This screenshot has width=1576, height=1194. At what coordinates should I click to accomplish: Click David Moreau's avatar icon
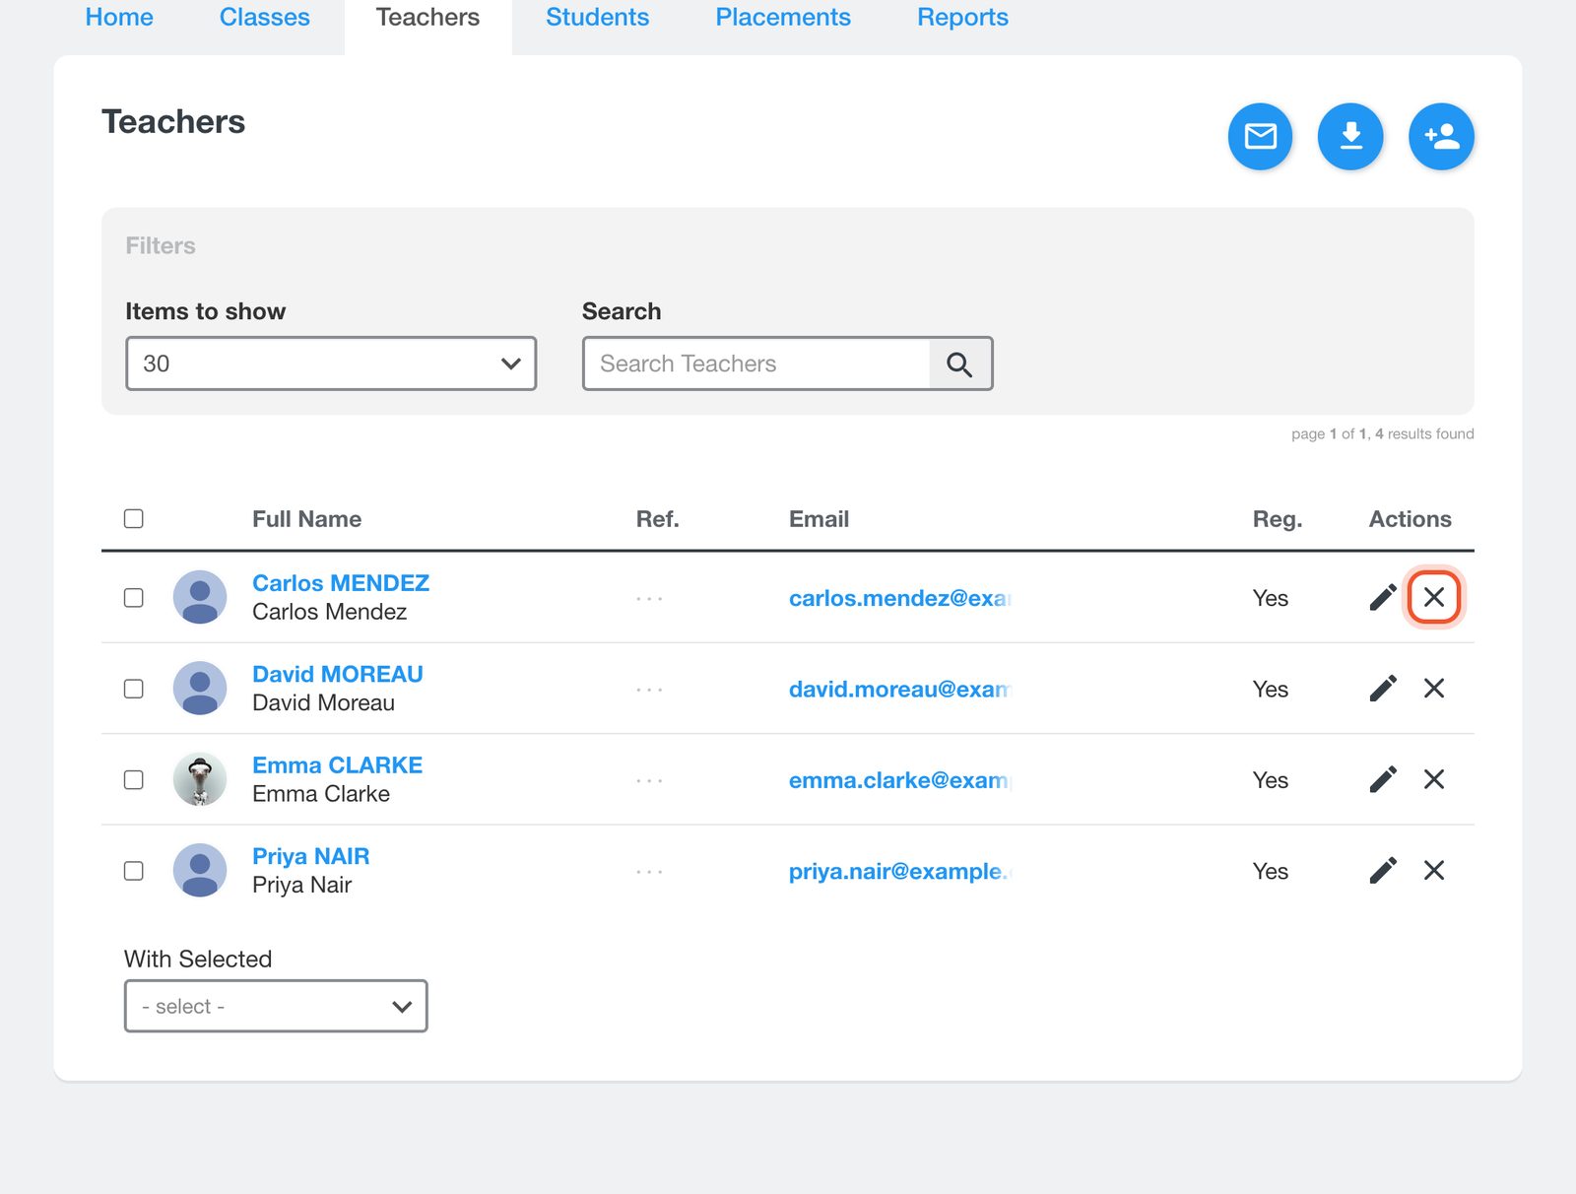tap(200, 689)
